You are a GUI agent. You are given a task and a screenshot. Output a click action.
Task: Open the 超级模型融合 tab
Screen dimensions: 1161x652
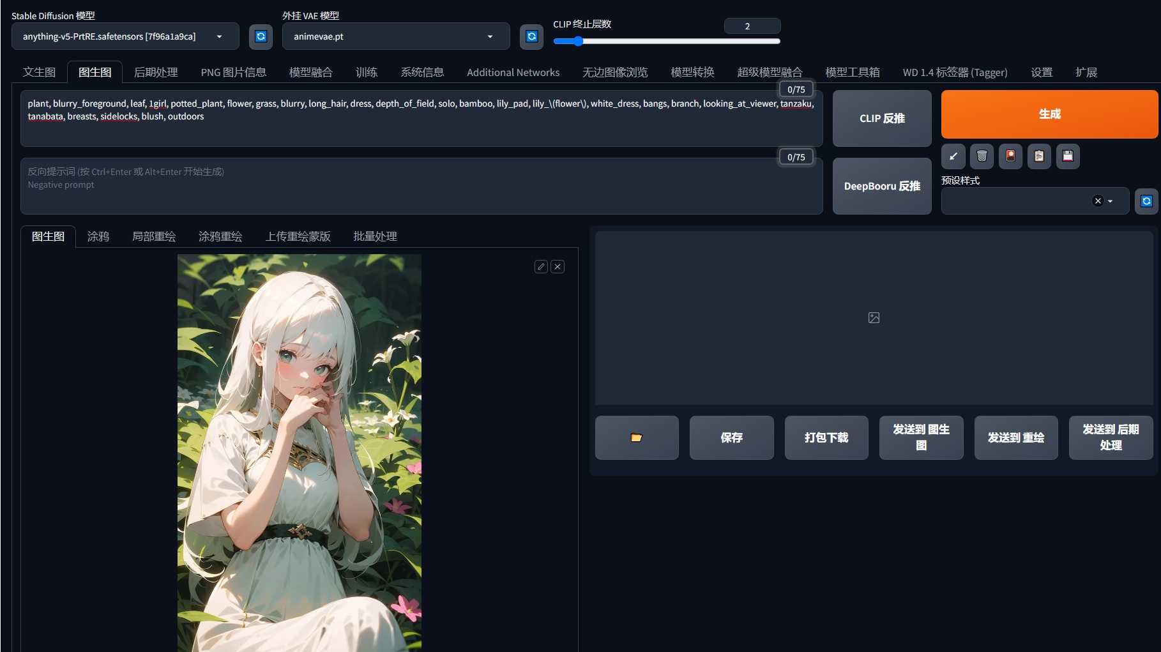tap(770, 72)
